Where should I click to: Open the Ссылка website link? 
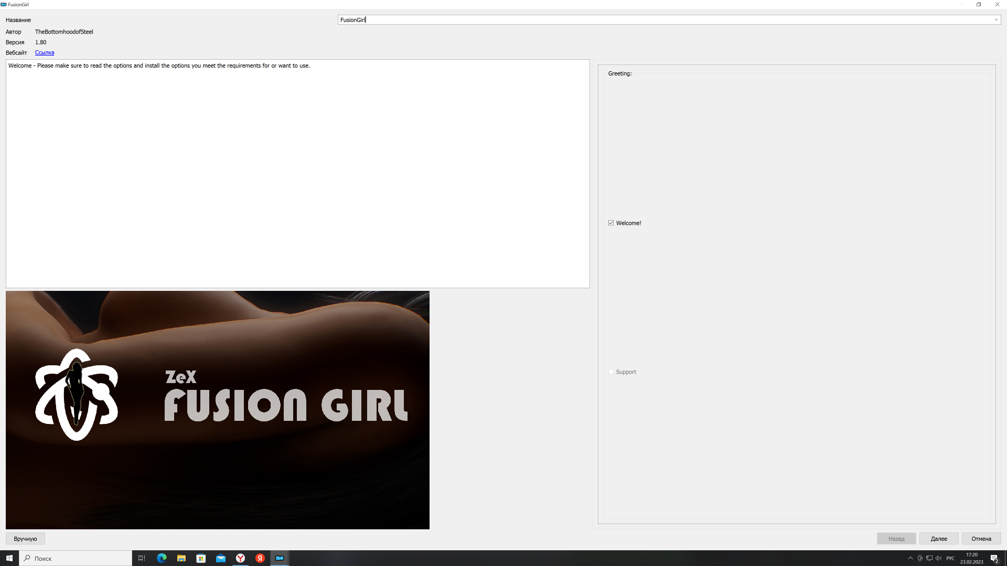click(x=45, y=52)
